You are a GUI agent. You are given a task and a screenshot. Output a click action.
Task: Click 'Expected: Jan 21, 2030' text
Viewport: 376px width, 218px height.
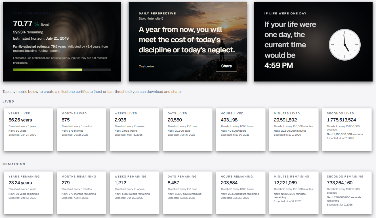coord(22,135)
